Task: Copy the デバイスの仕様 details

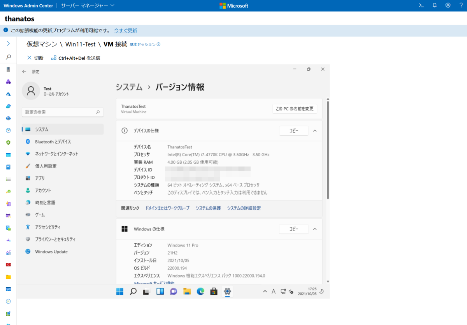Action: coord(294,131)
